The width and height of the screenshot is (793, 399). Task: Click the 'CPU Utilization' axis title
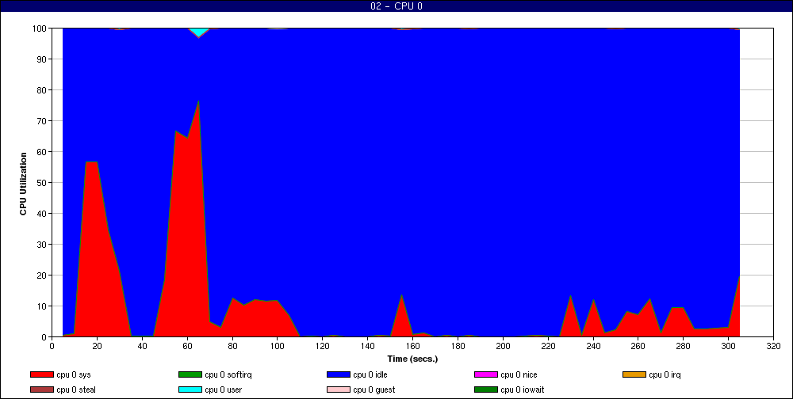coord(23,184)
